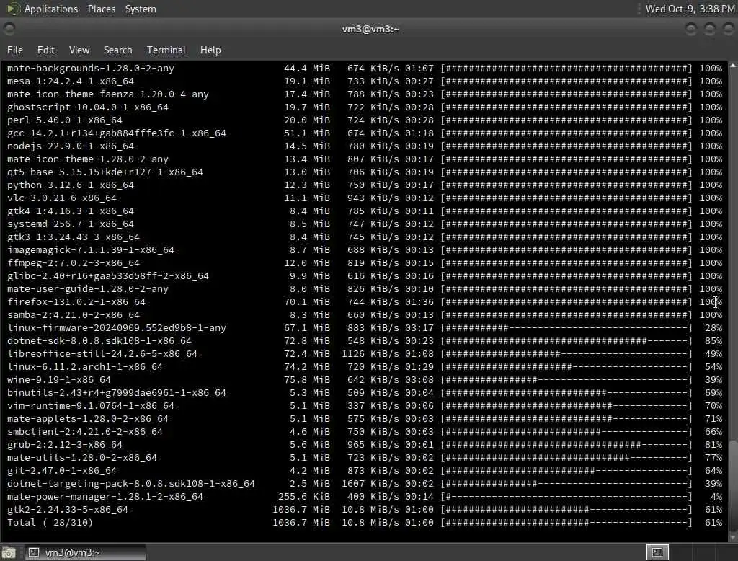Click the clock showing Wed Oct 9, 3:38 PM

coord(690,9)
